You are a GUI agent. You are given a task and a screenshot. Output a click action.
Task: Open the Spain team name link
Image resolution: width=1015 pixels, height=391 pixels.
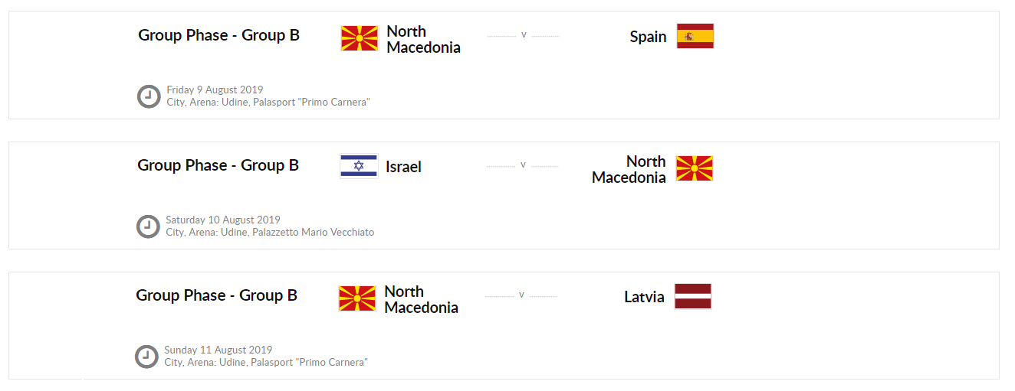(648, 37)
